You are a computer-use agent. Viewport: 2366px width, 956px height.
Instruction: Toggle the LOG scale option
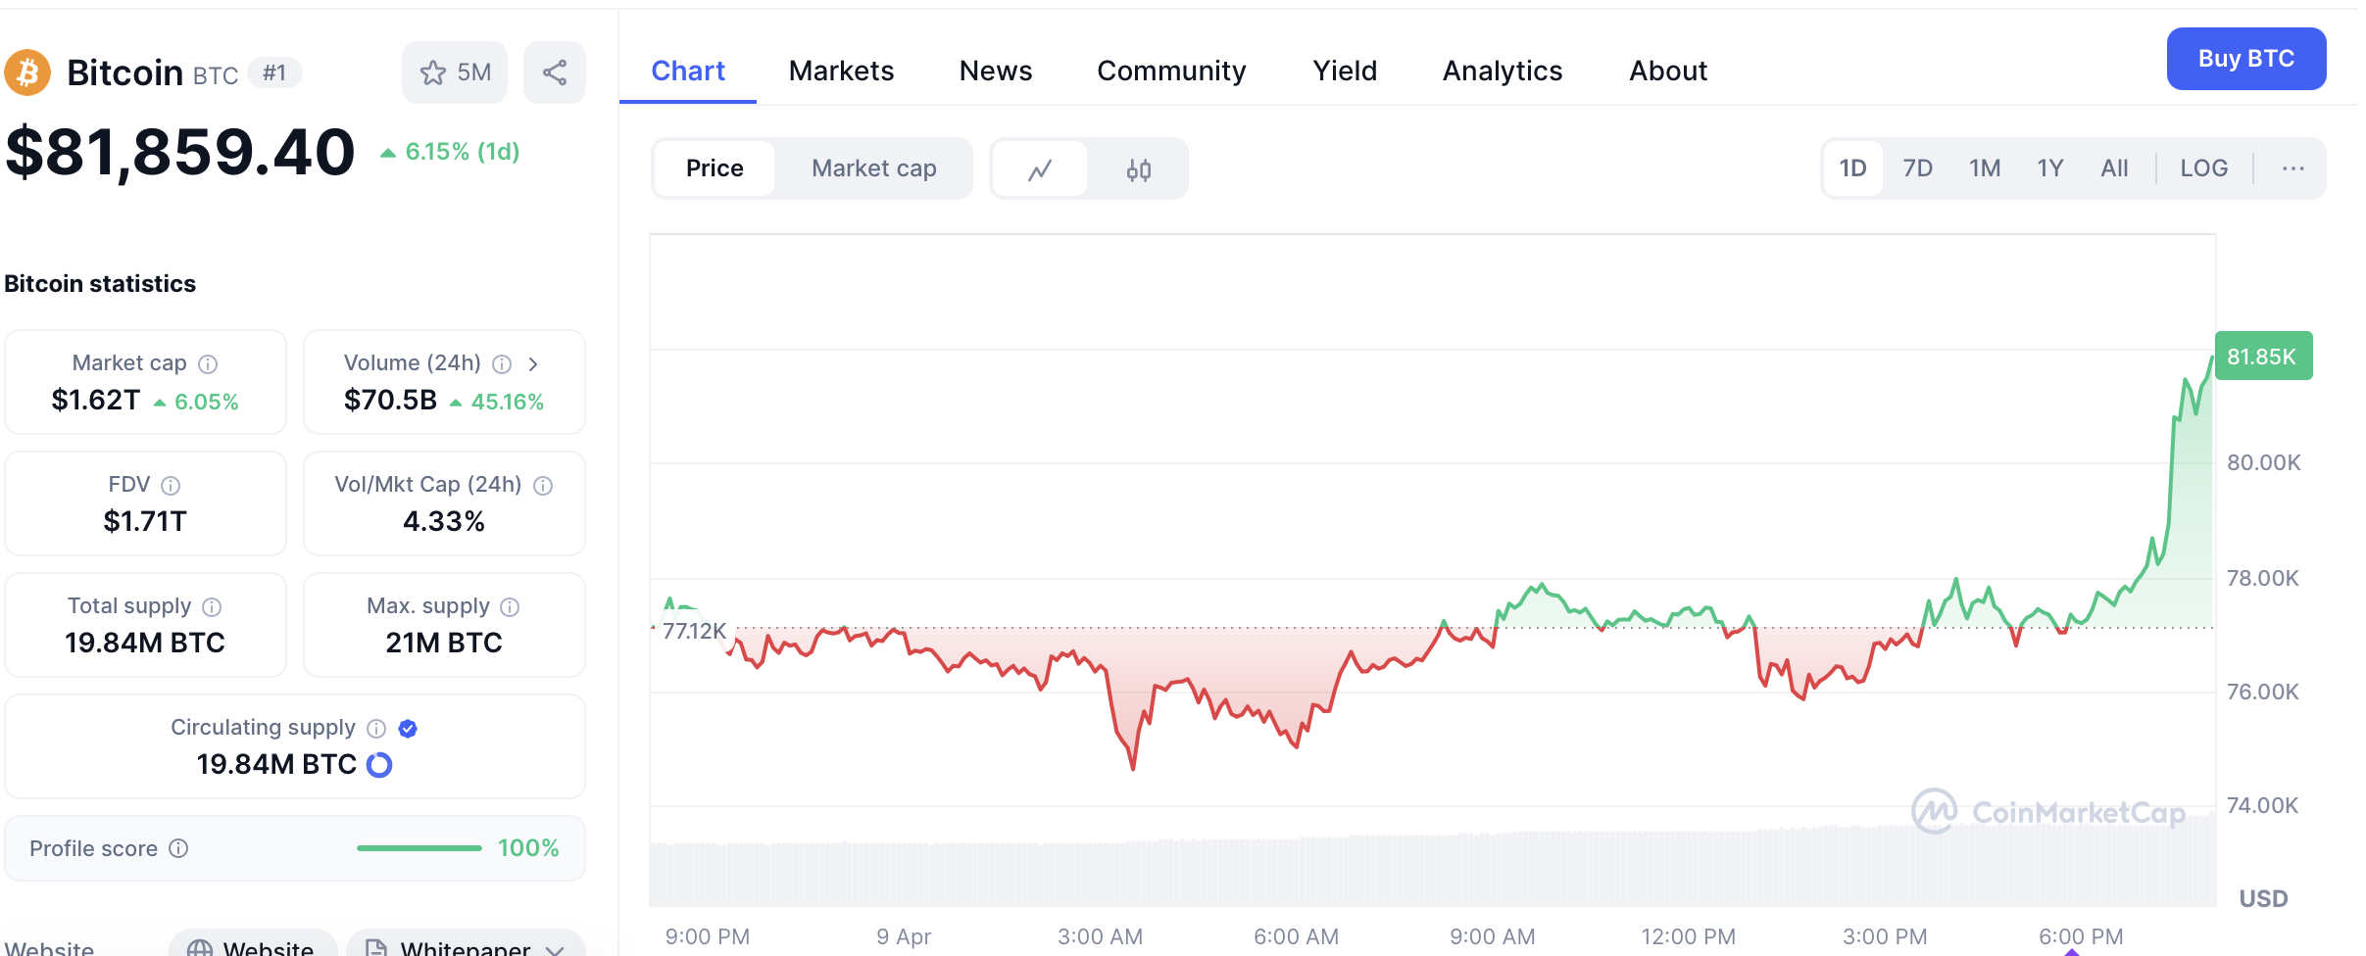(2203, 168)
